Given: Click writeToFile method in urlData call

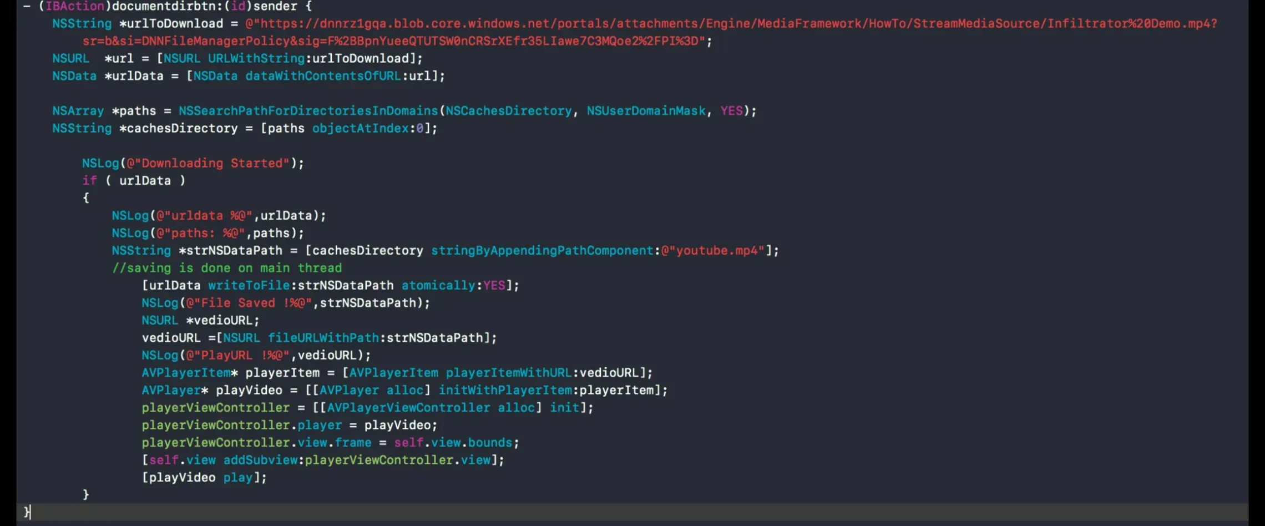Looking at the screenshot, I should pyautogui.click(x=249, y=286).
